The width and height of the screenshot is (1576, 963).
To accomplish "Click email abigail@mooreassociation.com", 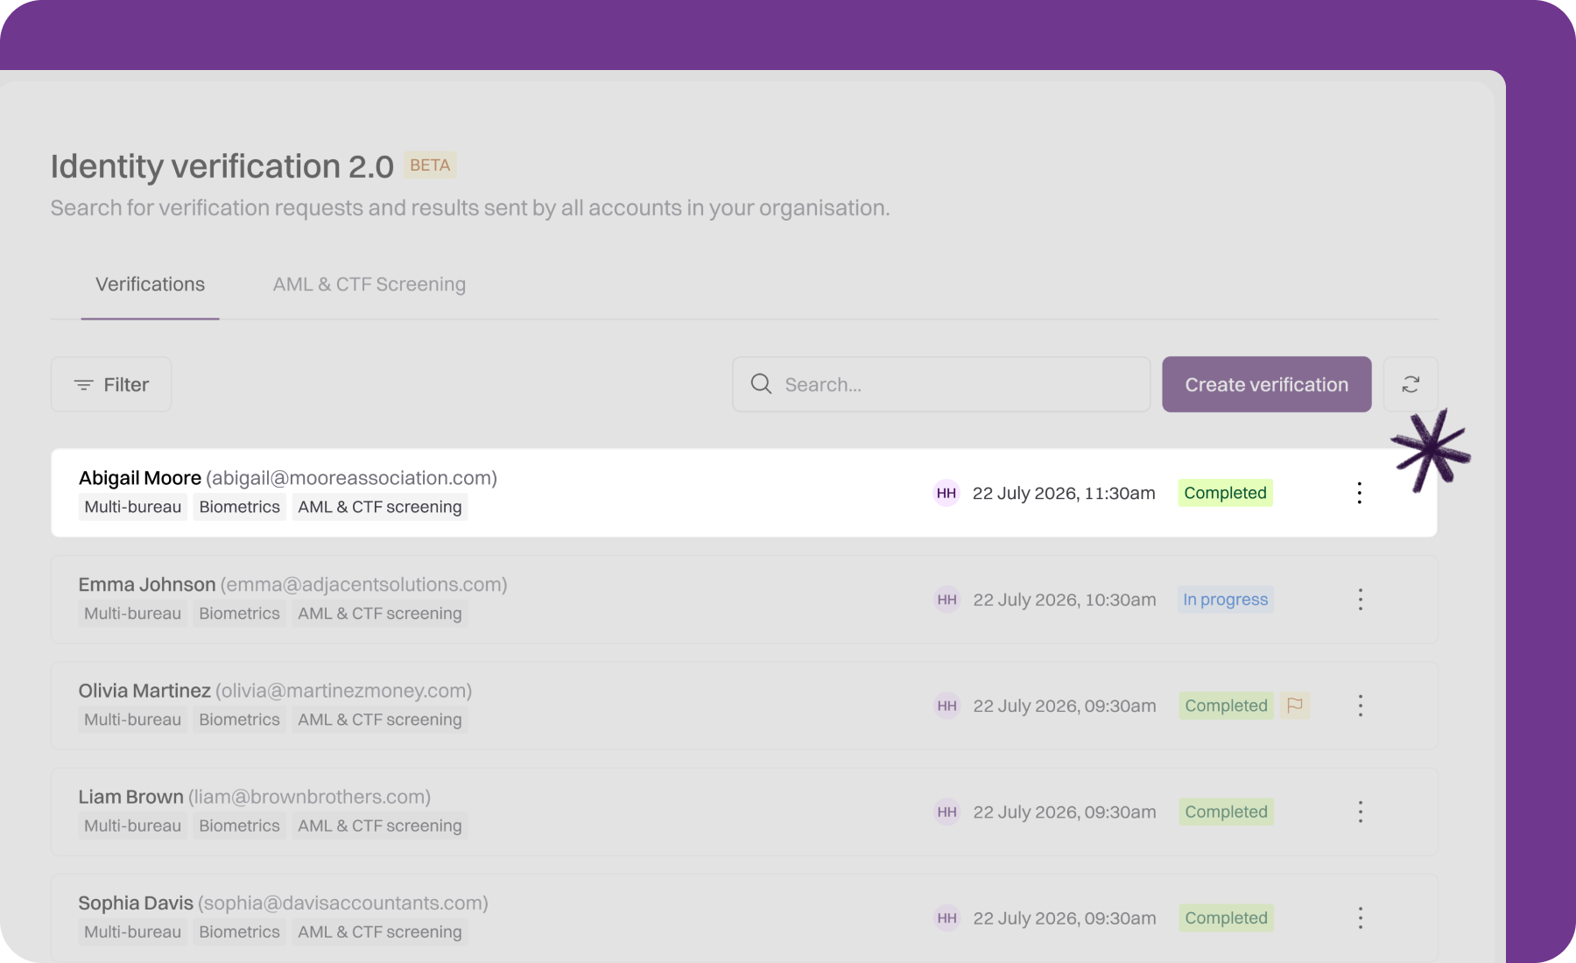I will 351,478.
